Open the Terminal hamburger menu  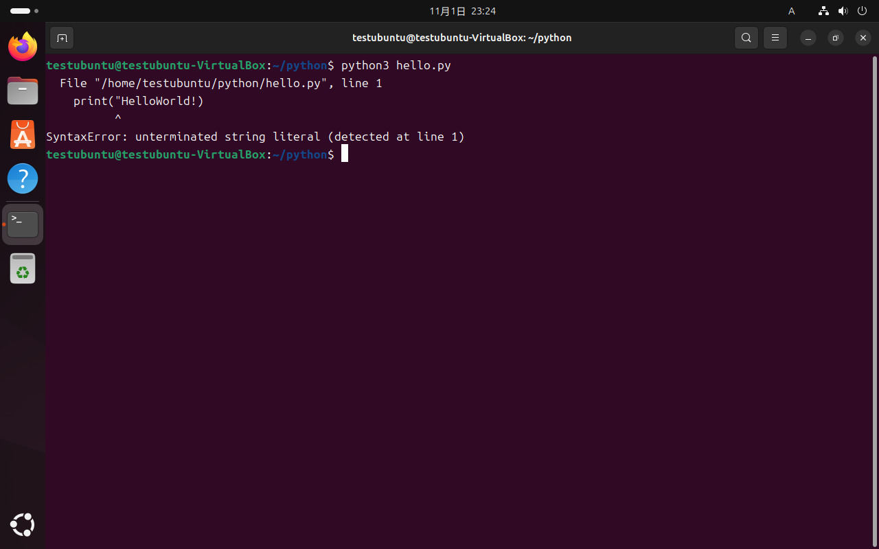[775, 38]
